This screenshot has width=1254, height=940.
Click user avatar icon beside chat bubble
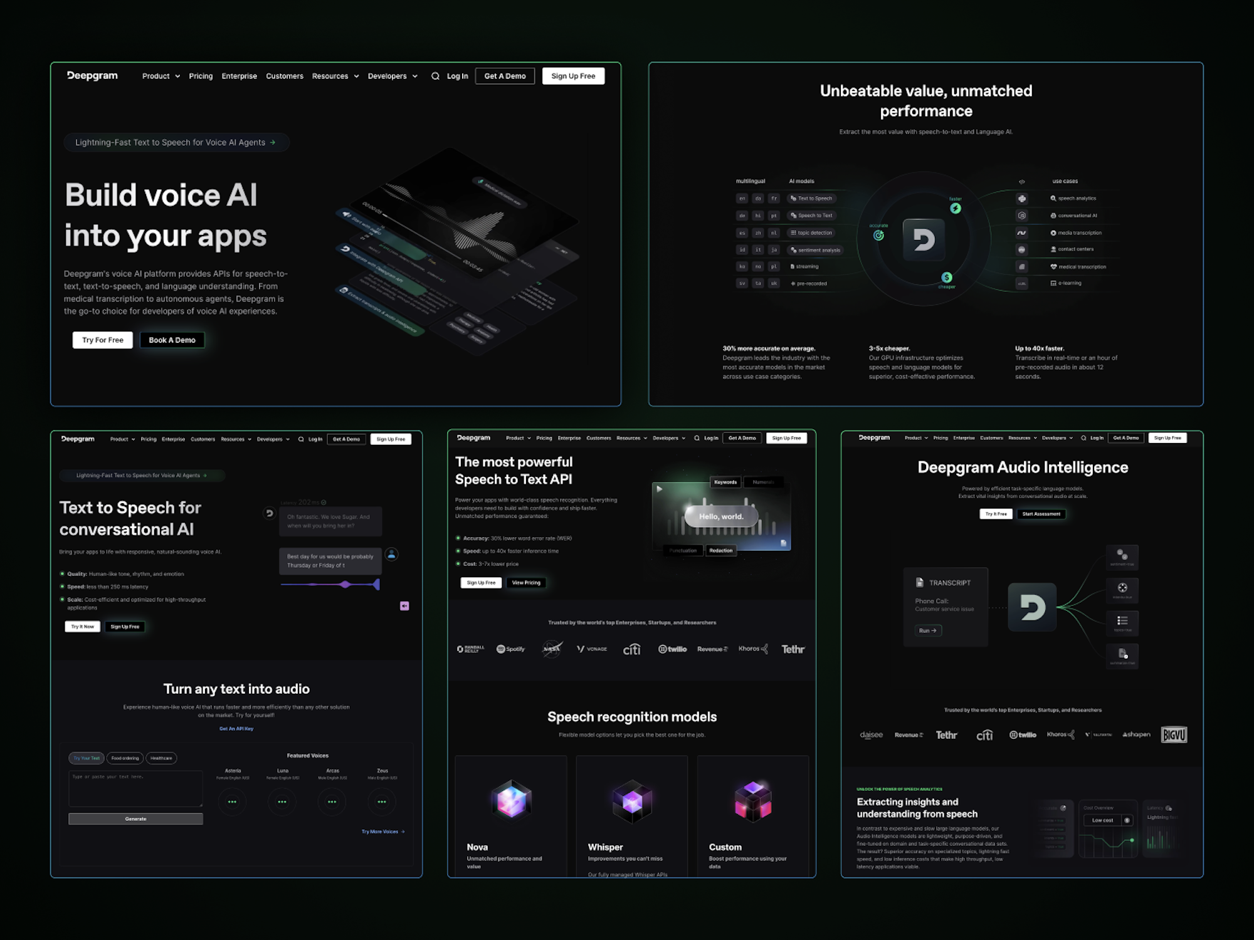pos(392,554)
